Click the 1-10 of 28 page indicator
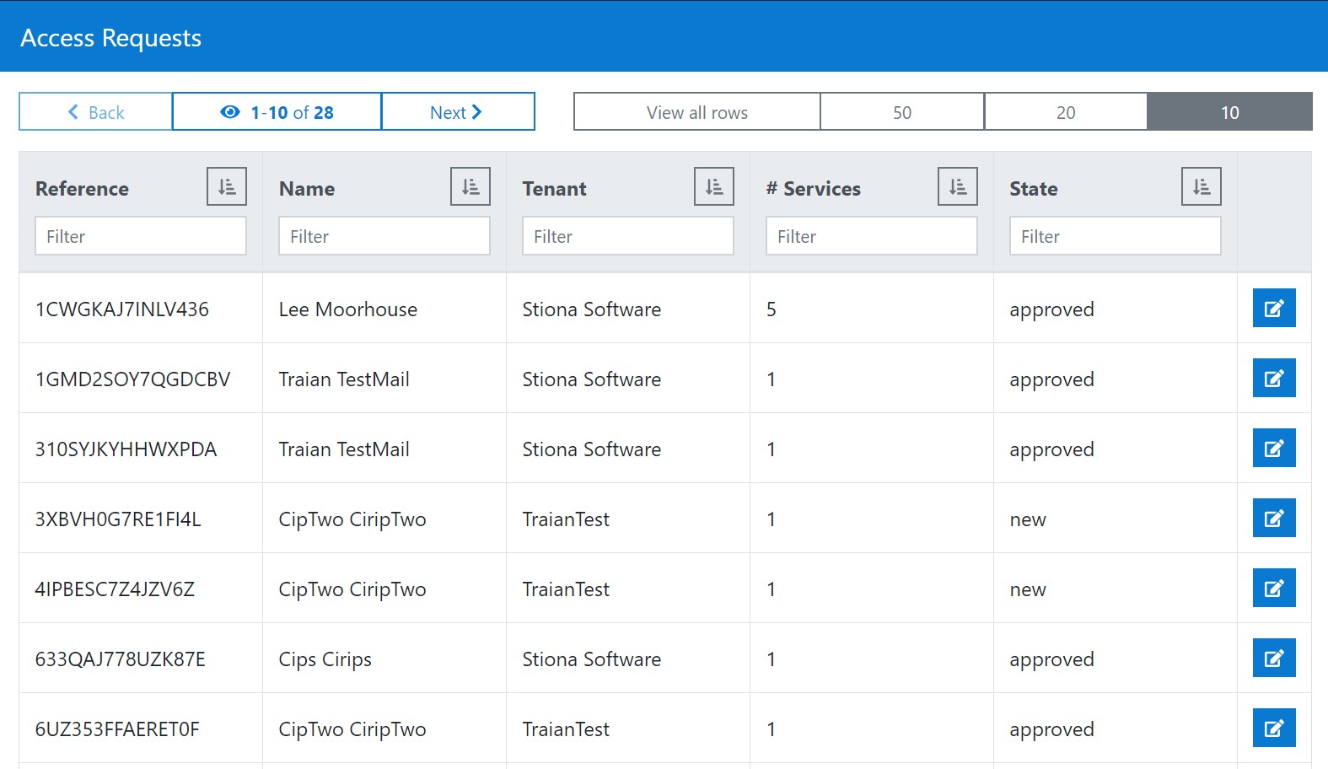 tap(277, 112)
